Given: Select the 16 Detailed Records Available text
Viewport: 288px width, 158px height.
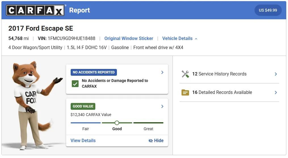Looking at the screenshot, I should (x=222, y=92).
